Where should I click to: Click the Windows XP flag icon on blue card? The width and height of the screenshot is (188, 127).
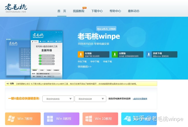pyautogui.click(x=127, y=119)
